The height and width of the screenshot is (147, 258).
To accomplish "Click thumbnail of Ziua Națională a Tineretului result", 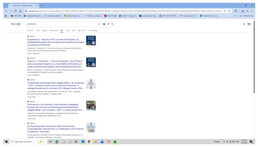I will tap(91, 127).
